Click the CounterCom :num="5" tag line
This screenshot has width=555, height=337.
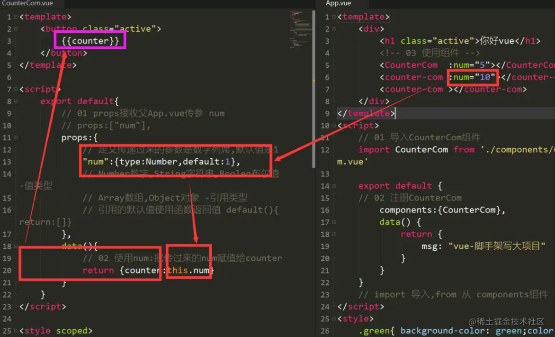(x=467, y=65)
